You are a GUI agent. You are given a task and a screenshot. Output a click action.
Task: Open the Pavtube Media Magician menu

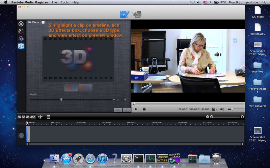click(x=30, y=2)
